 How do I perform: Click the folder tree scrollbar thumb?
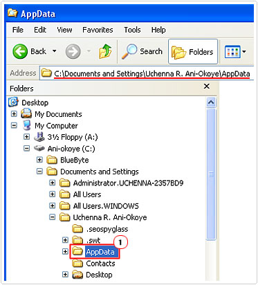pyautogui.click(x=211, y=174)
